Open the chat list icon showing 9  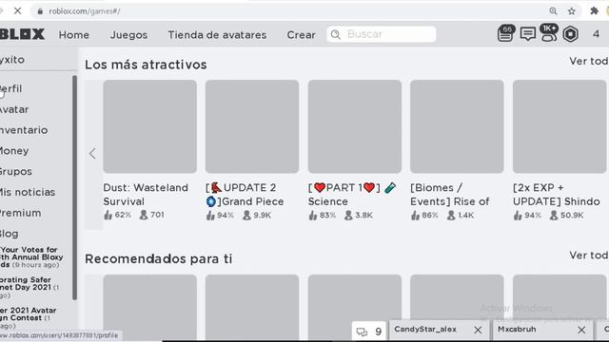click(369, 332)
